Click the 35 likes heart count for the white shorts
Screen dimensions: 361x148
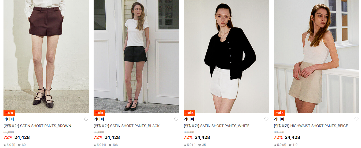tap(202, 145)
